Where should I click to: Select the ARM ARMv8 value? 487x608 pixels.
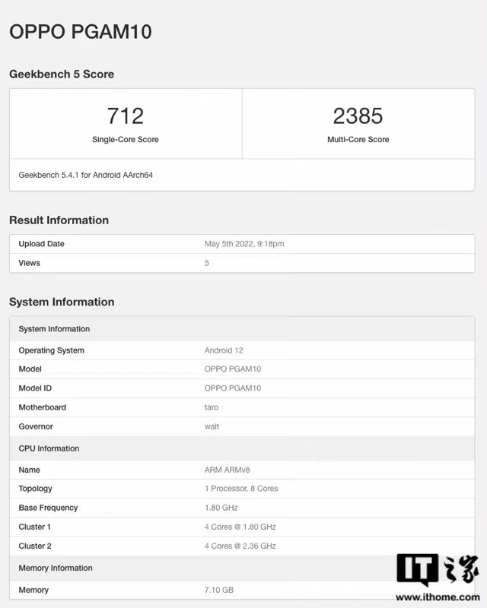pos(228,470)
